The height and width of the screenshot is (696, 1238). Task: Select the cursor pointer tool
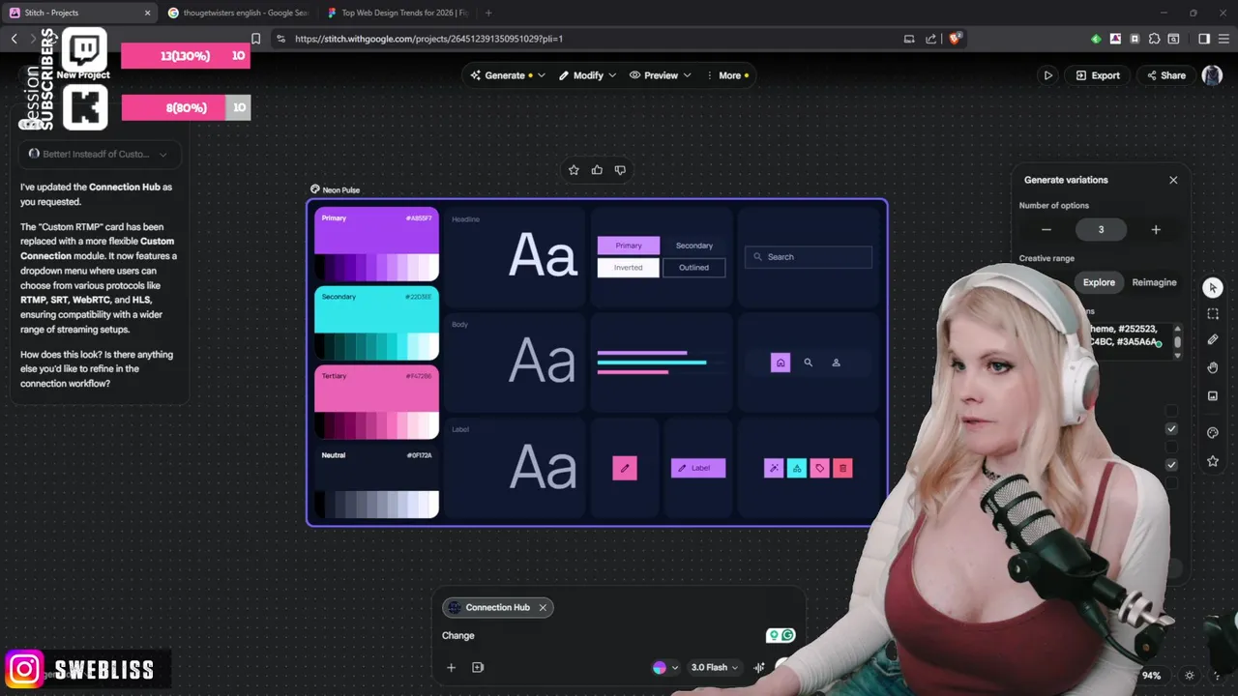[1213, 288]
